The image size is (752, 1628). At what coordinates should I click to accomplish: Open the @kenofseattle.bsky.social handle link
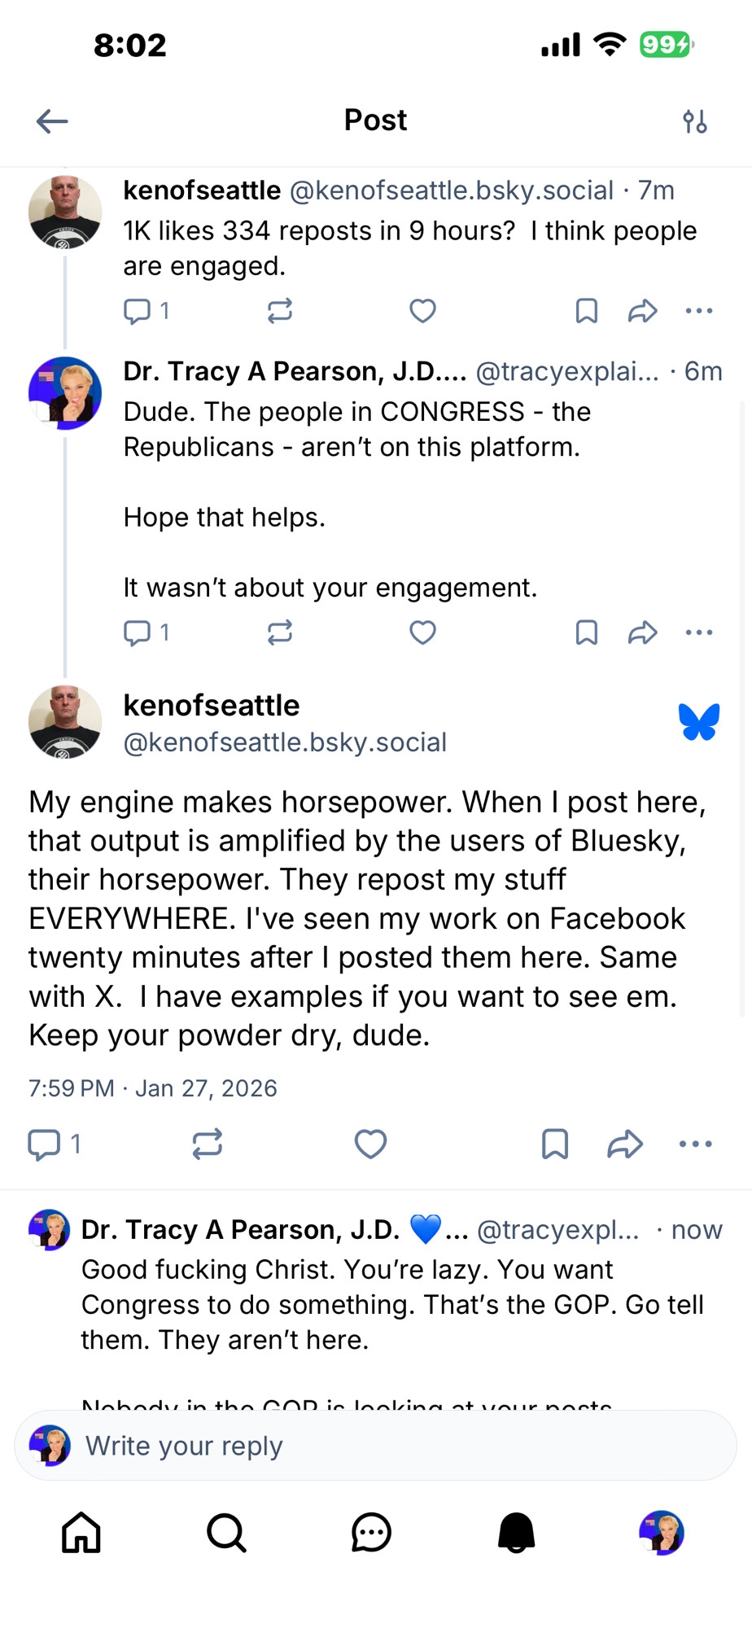tap(285, 742)
